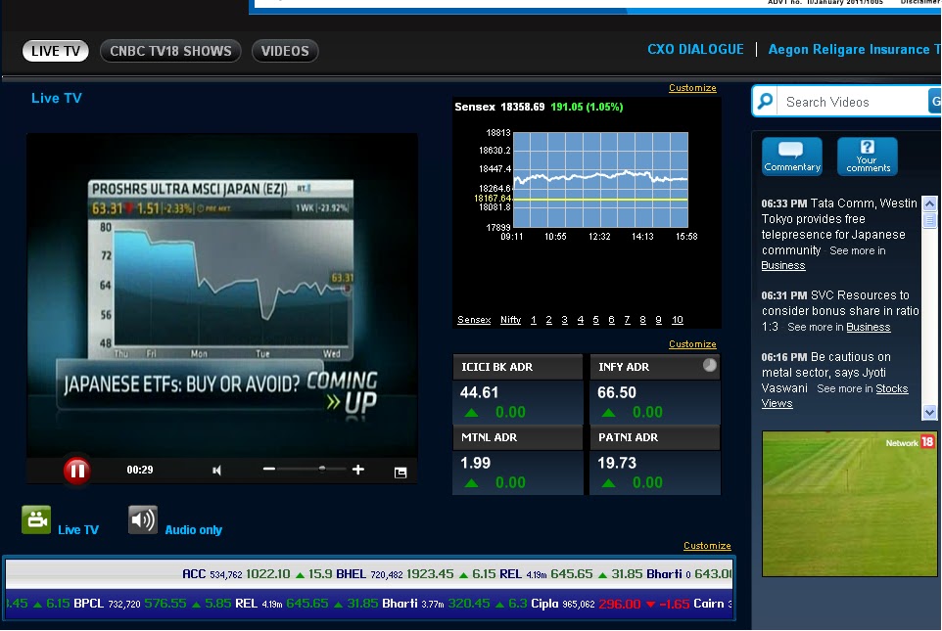Select chart page 3
942x631 pixels.
tap(565, 320)
